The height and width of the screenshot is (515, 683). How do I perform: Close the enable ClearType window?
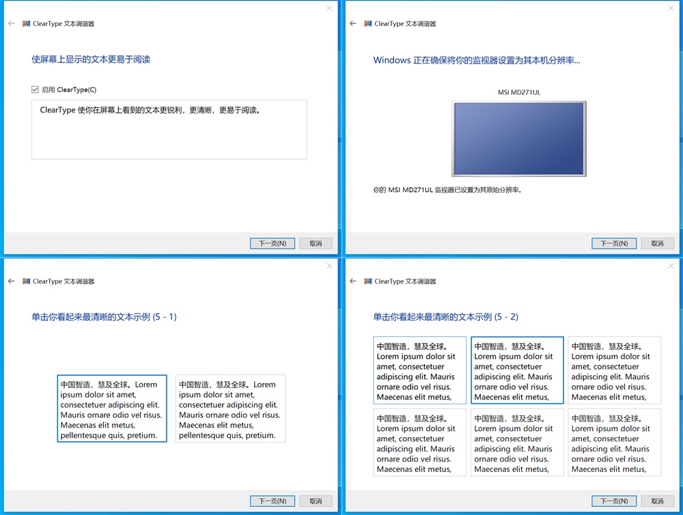click(x=329, y=8)
